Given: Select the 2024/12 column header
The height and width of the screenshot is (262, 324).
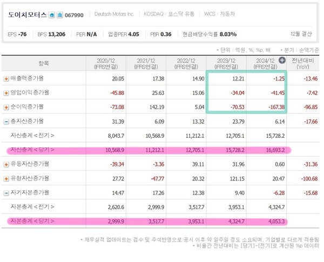Looking at the screenshot, I should (265, 64).
